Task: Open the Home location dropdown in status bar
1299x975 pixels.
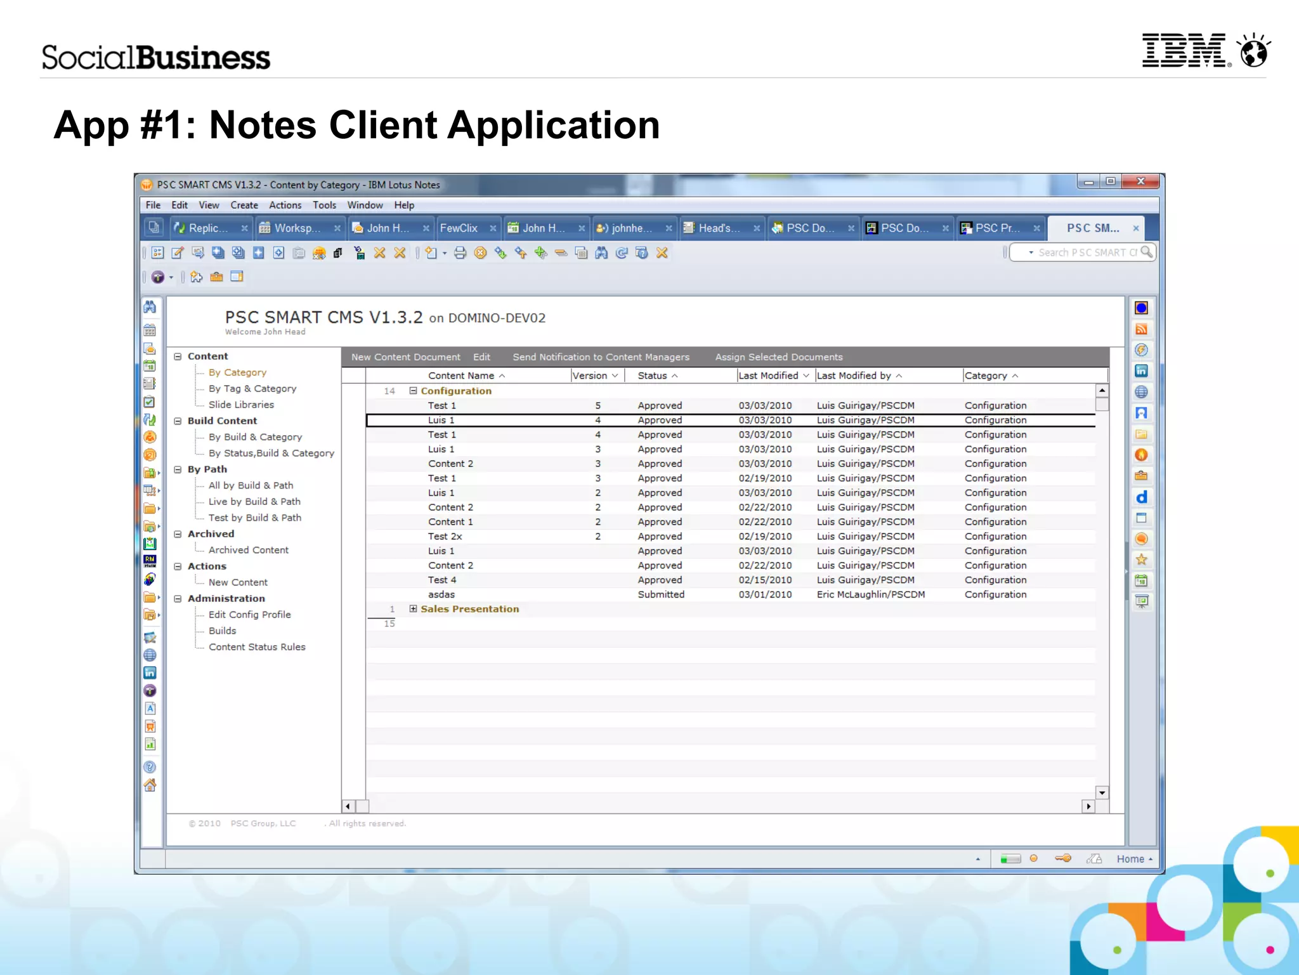Action: coord(1135,859)
